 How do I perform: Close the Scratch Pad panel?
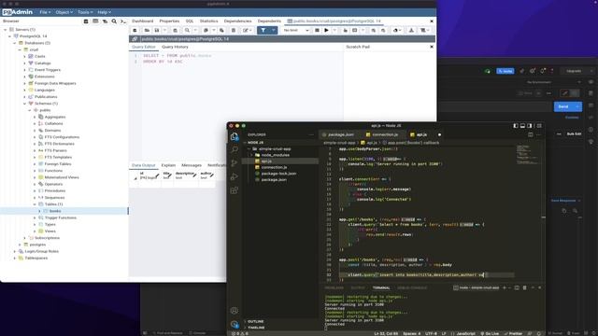click(432, 47)
